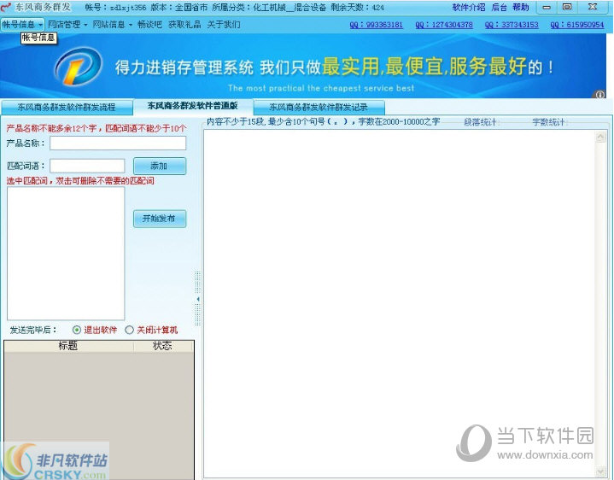The height and width of the screenshot is (480, 614).
Task: Click the 得力进销存管理系统 banner advertisement
Action: point(303,66)
